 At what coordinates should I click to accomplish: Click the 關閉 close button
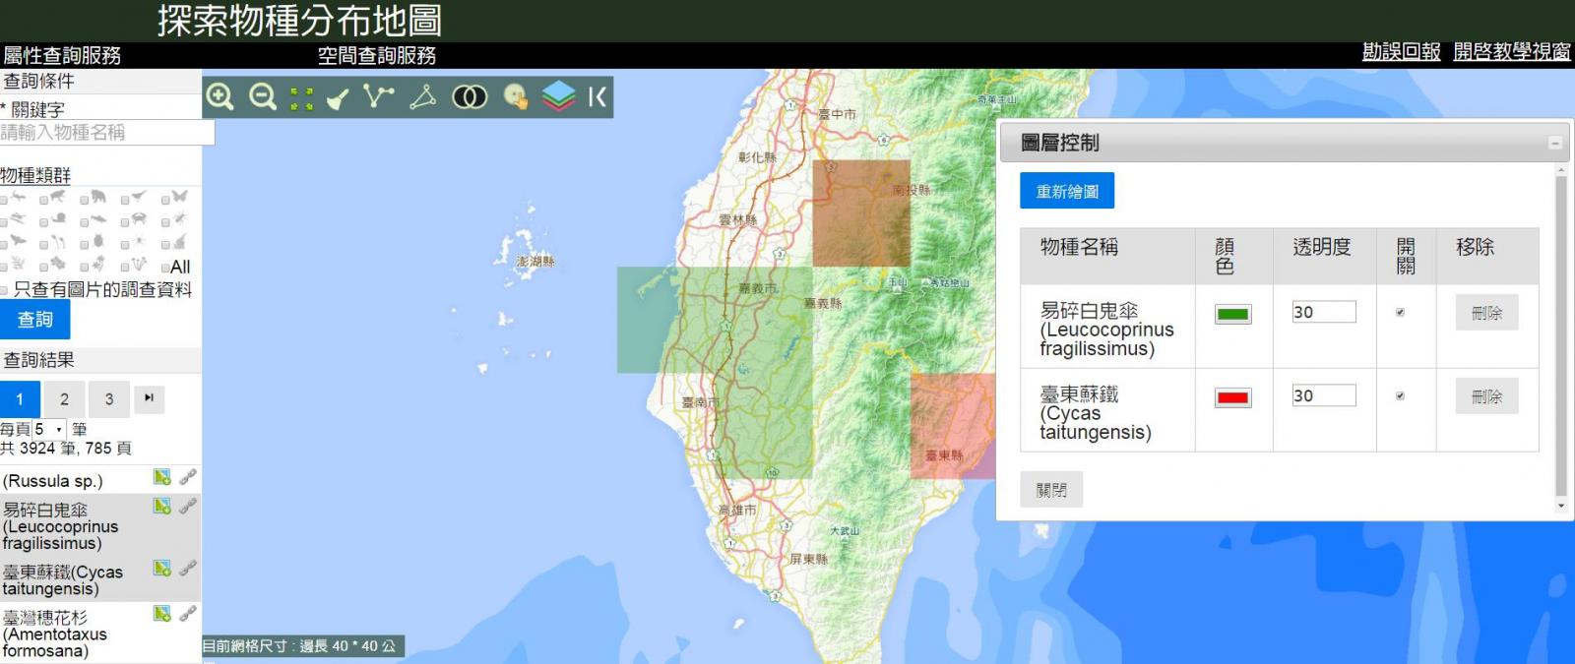1051,490
